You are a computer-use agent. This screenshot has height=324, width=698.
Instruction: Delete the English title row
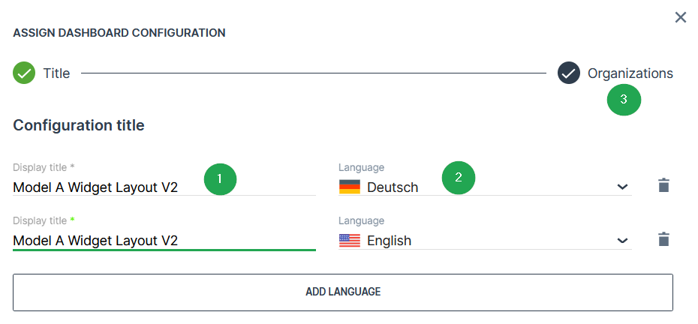[x=663, y=239]
